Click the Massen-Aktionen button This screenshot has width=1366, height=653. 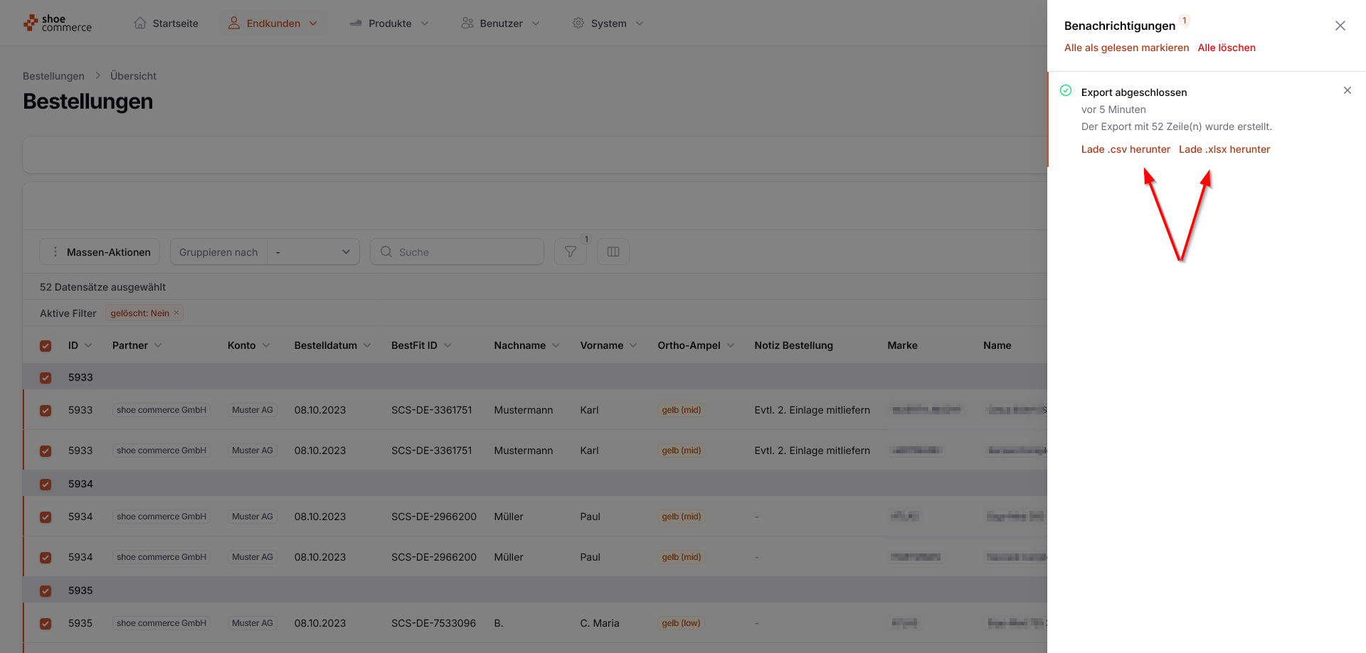click(x=100, y=252)
